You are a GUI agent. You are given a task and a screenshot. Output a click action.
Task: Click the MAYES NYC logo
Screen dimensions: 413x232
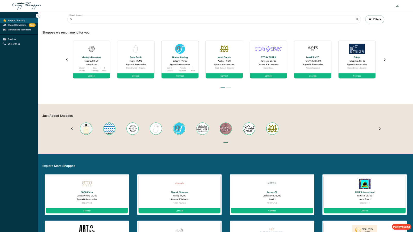(313, 48)
